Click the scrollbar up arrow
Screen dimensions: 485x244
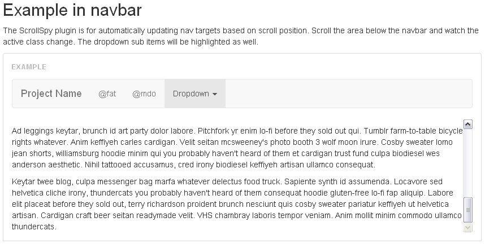467,124
